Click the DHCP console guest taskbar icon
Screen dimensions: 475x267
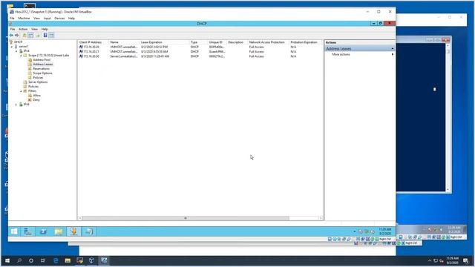(x=73, y=231)
